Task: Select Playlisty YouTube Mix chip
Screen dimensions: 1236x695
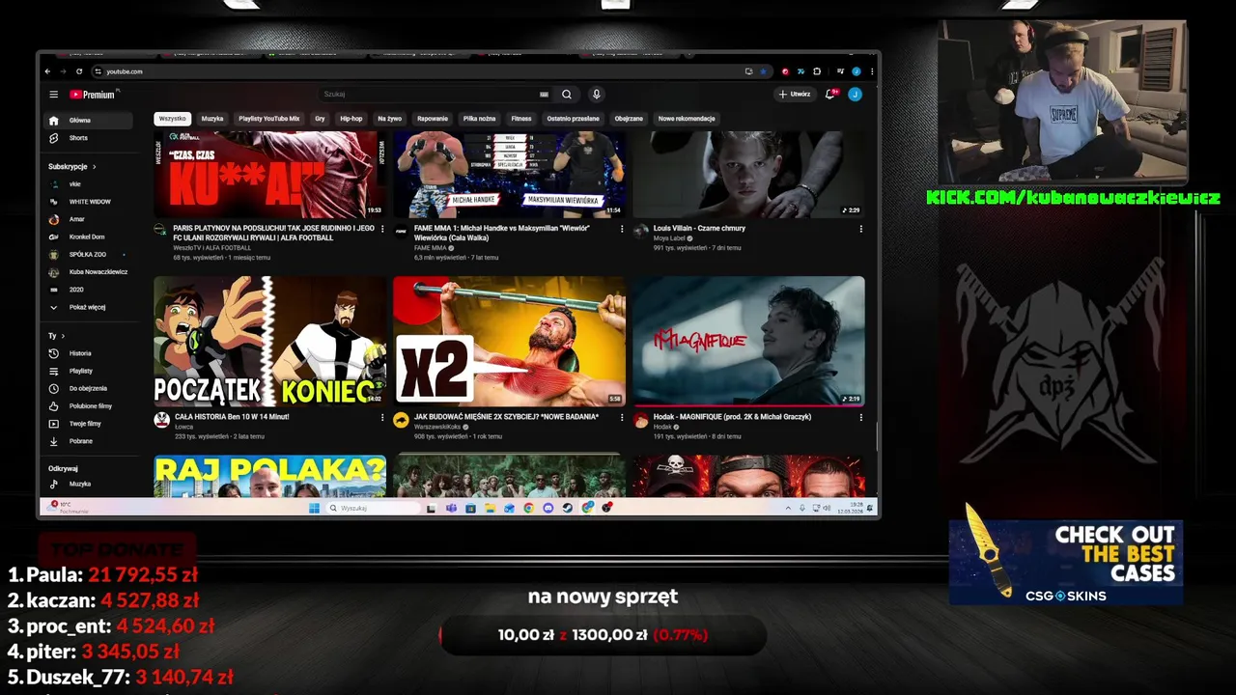Action: point(268,119)
